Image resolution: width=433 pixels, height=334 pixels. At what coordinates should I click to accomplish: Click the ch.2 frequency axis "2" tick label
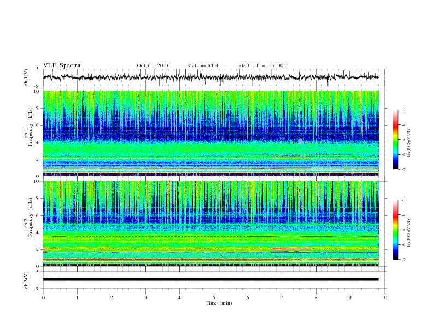[x=38, y=249]
